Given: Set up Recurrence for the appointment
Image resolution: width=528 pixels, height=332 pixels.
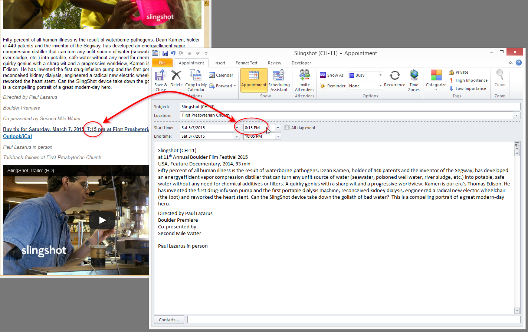Looking at the screenshot, I should tap(394, 78).
